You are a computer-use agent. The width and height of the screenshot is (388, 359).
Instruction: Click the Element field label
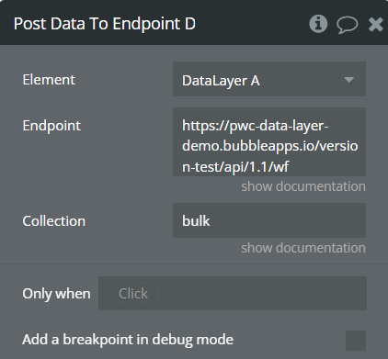click(49, 80)
